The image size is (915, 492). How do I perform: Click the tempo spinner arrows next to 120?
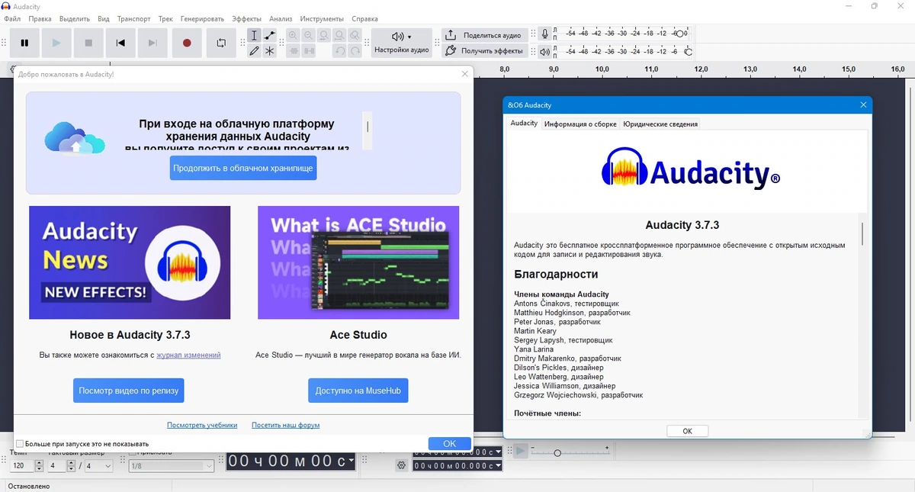click(38, 466)
